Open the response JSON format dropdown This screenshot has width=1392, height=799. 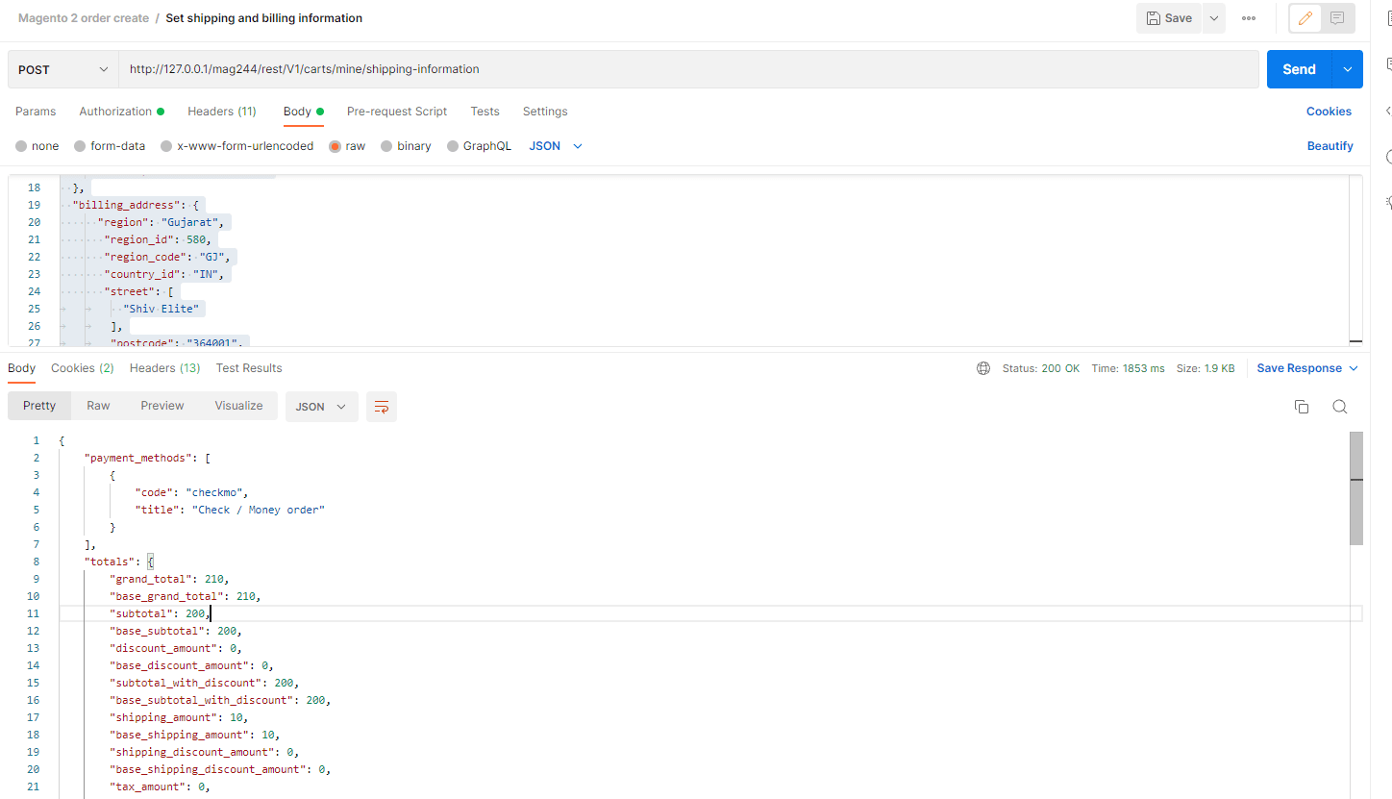click(321, 407)
